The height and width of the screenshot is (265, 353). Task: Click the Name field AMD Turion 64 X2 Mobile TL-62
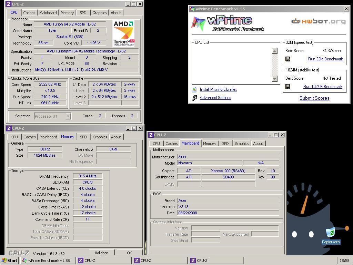[70, 24]
